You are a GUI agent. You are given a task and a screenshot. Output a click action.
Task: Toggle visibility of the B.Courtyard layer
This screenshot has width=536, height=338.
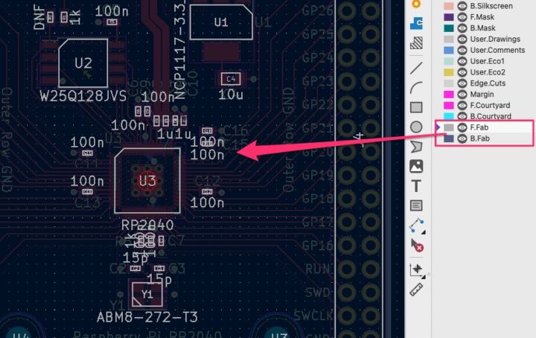pos(462,117)
